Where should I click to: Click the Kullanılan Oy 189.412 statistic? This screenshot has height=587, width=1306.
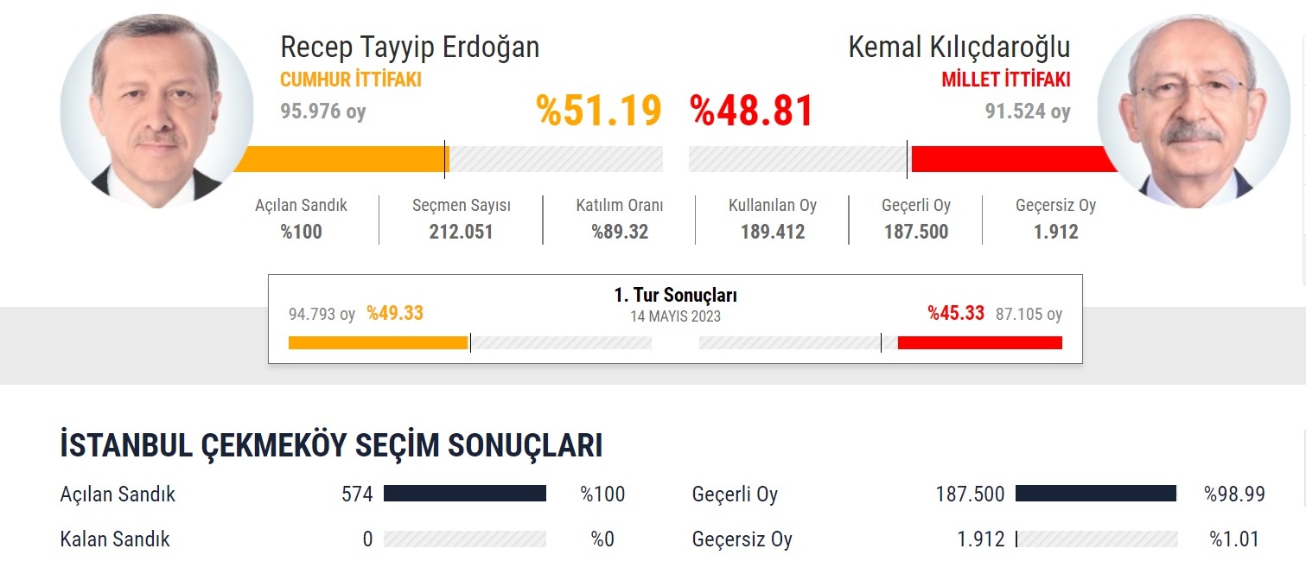coord(773,220)
